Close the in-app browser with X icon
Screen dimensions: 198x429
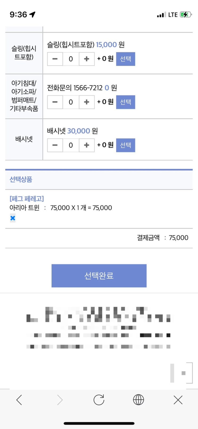pyautogui.click(x=178, y=400)
